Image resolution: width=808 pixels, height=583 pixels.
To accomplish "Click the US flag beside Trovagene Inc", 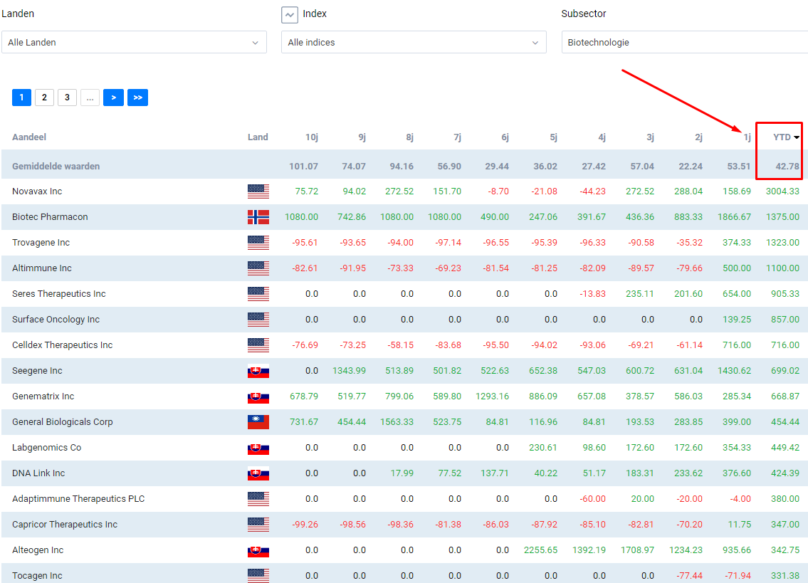I will click(258, 242).
